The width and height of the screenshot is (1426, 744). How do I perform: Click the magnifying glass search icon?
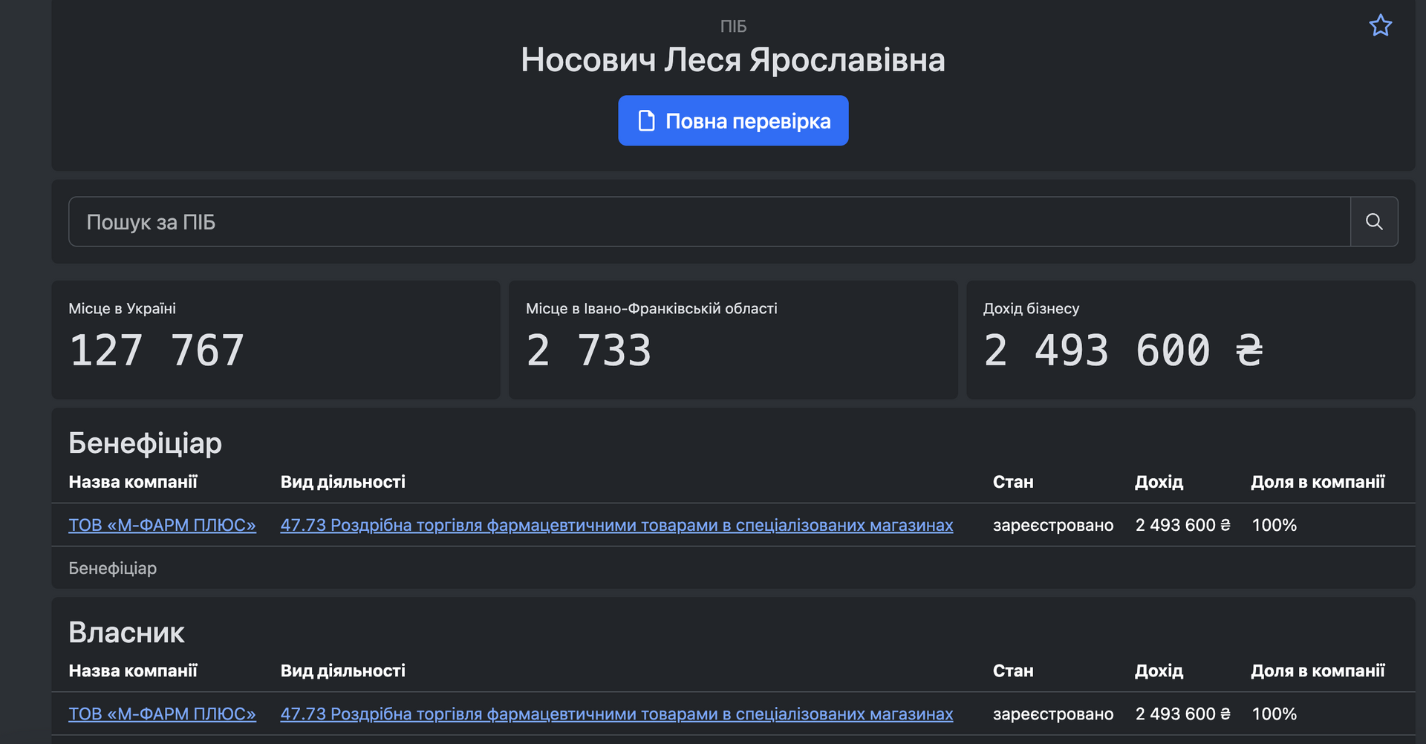click(1373, 221)
